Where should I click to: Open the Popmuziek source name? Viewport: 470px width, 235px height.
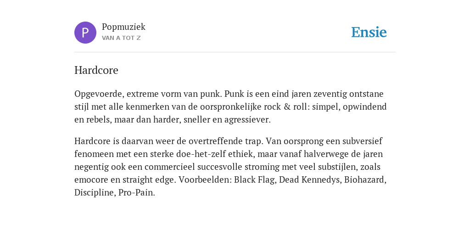[123, 27]
